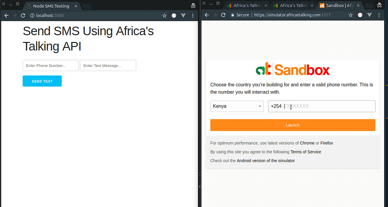Click the Enter Phone Number input field
The width and height of the screenshot is (388, 207).
(50, 65)
